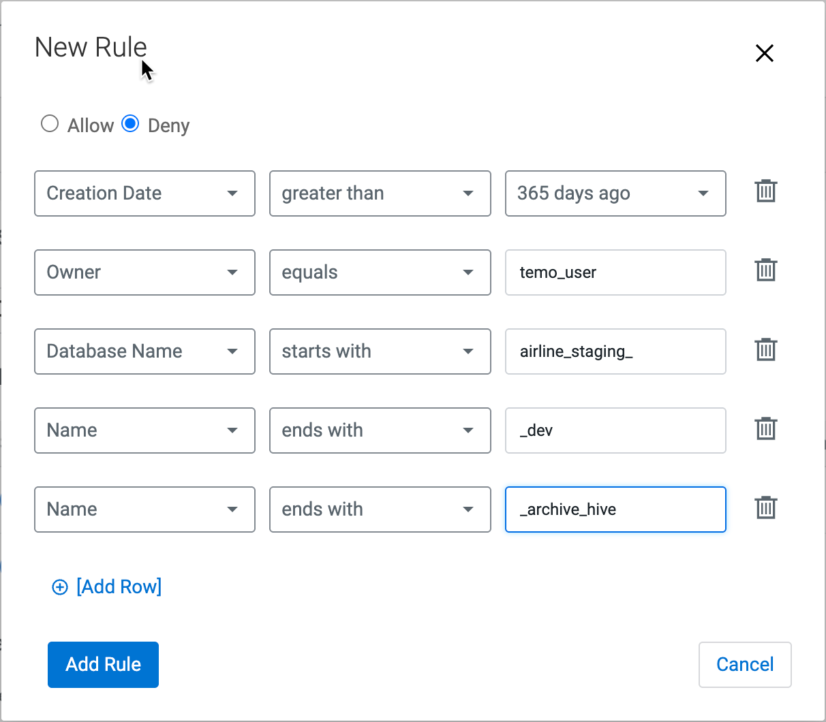Delete the Owner equals temo_user row
826x722 pixels.
[765, 270]
